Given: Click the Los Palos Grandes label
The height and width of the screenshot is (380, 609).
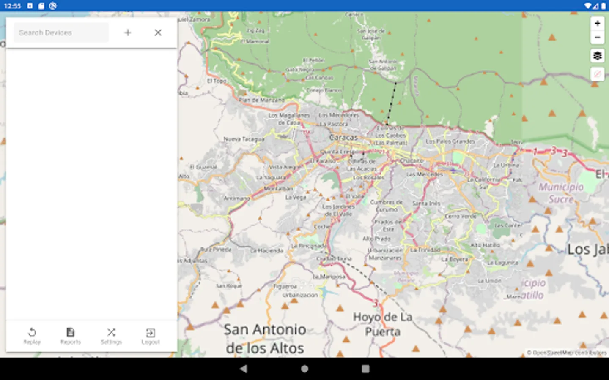Looking at the screenshot, I should click(x=450, y=141).
